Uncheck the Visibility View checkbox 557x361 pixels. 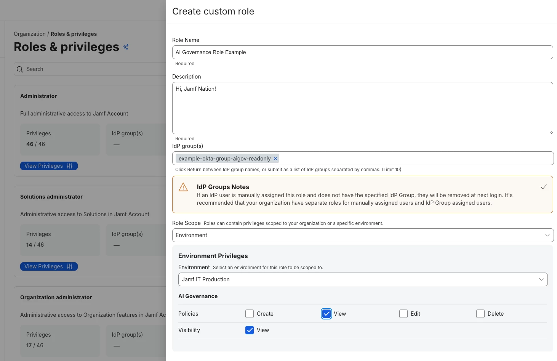250,330
